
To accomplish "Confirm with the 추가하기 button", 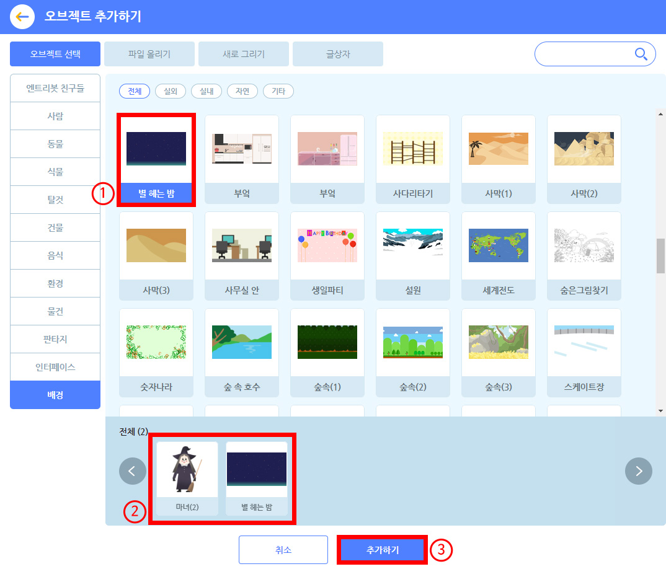I will 382,550.
